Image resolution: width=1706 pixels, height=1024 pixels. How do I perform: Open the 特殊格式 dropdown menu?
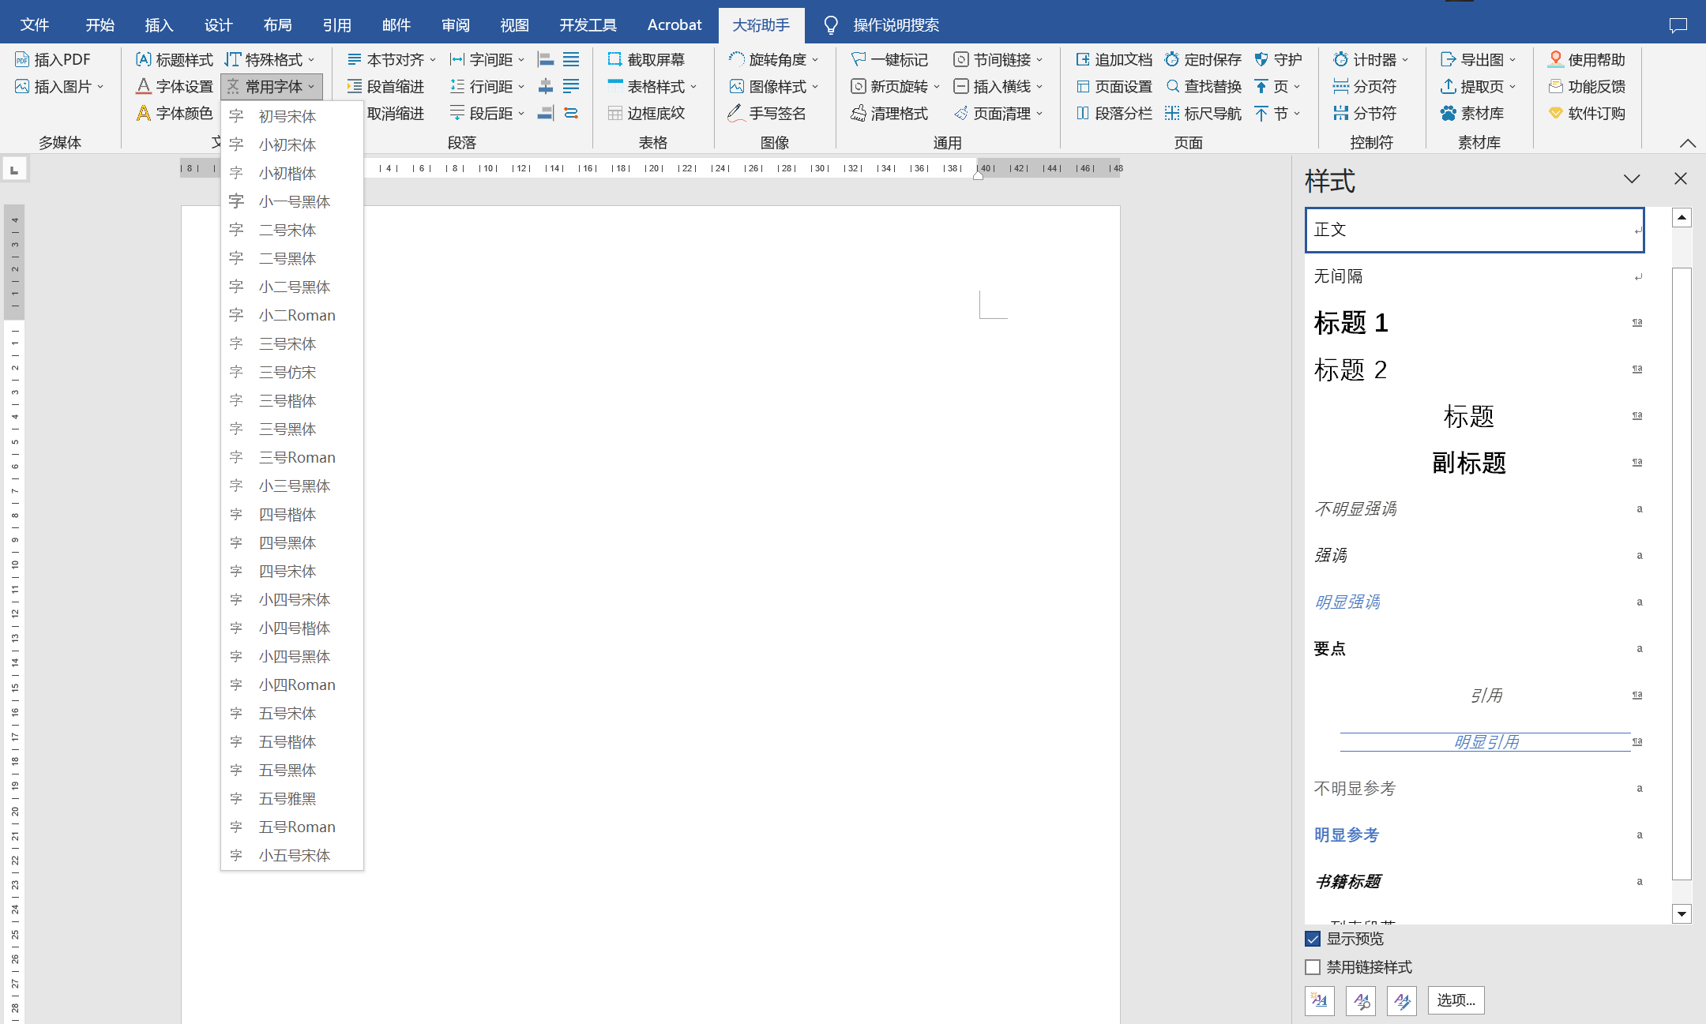(270, 59)
